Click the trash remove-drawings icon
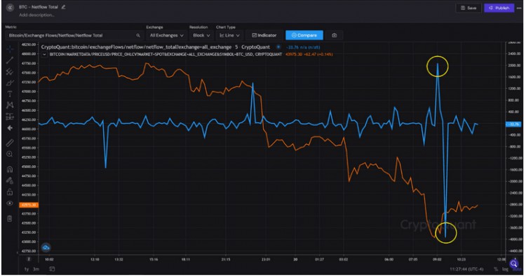 tap(10, 219)
